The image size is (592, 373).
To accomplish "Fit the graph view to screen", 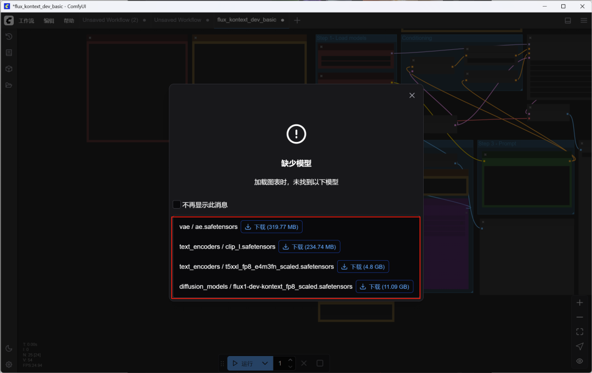I will coord(579,332).
